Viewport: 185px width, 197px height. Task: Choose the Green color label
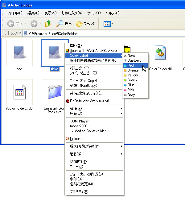[x=135, y=80]
